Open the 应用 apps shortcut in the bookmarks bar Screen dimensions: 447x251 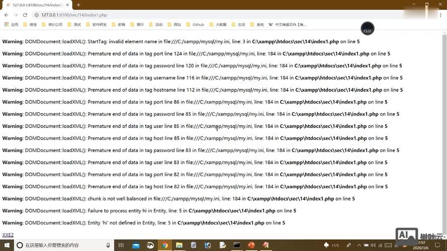11,24
